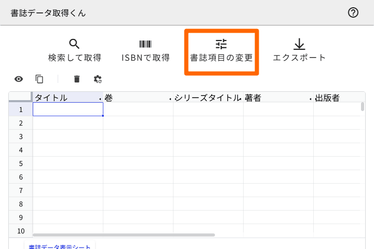Toggle the eye visibility icon
This screenshot has height=249, width=374.
point(19,79)
